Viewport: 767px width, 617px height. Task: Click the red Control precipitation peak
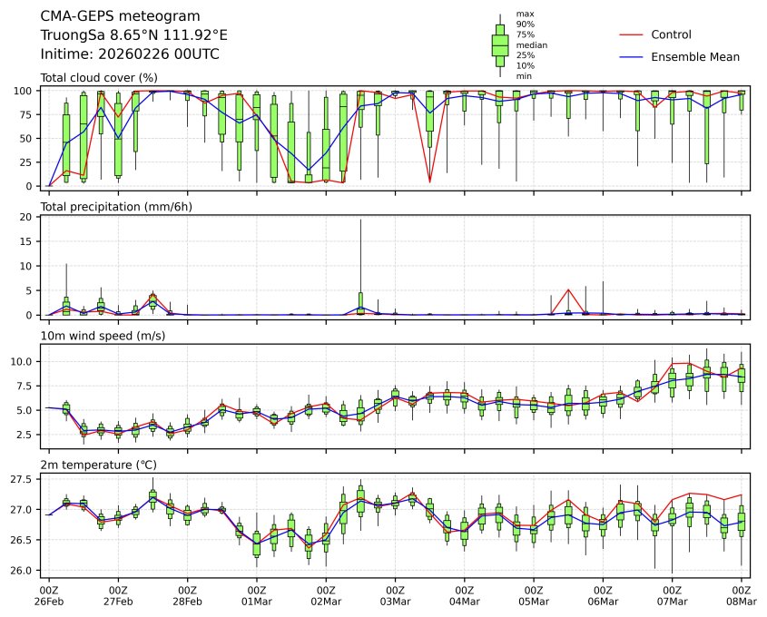click(x=568, y=290)
